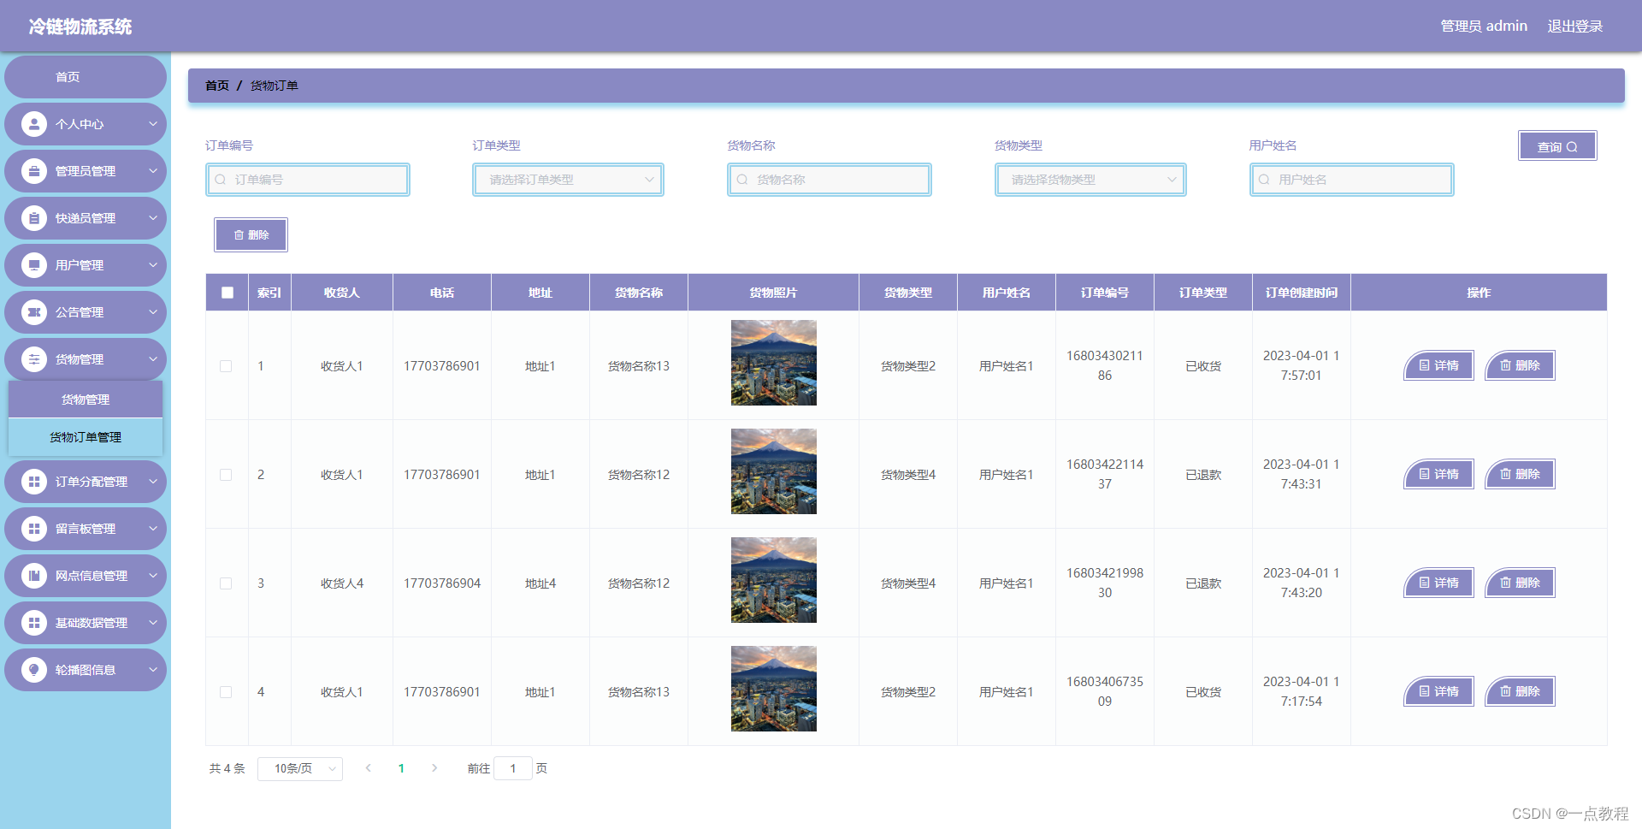Click the 前往 page number input
Viewport: 1642px width, 829px height.
click(513, 768)
